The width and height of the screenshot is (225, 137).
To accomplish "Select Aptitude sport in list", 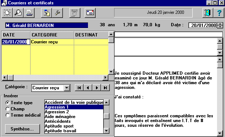I will tap(74, 126).
